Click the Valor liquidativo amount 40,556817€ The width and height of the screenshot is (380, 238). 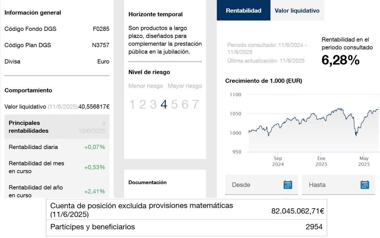click(94, 107)
